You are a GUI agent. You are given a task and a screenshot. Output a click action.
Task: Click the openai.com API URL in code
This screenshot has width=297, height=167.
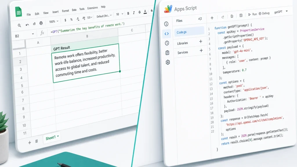255,121
